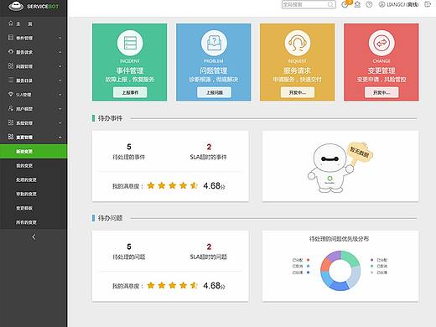Click the satisfaction stars under 待办事件
This screenshot has height=327, width=436.
pyautogui.click(x=173, y=185)
